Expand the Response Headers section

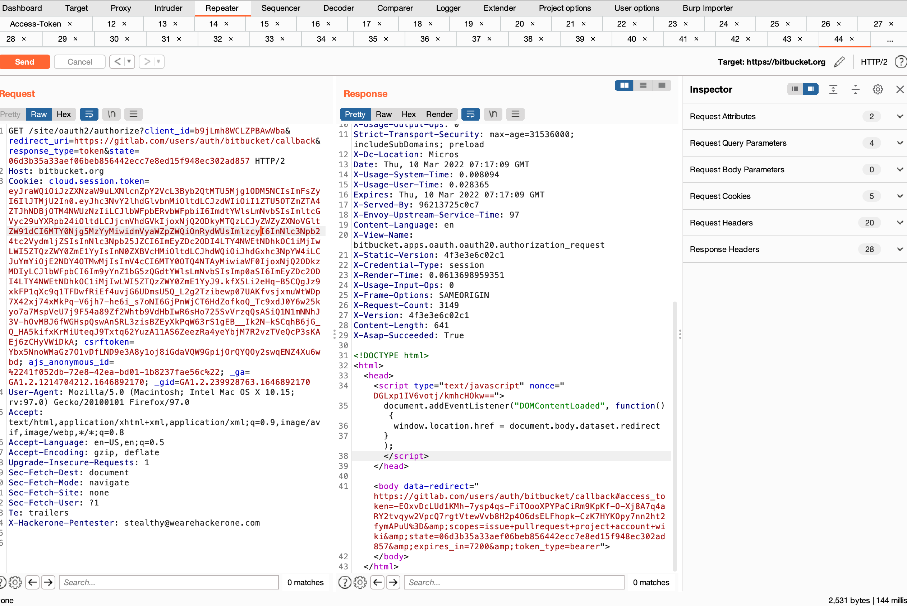[x=900, y=249]
